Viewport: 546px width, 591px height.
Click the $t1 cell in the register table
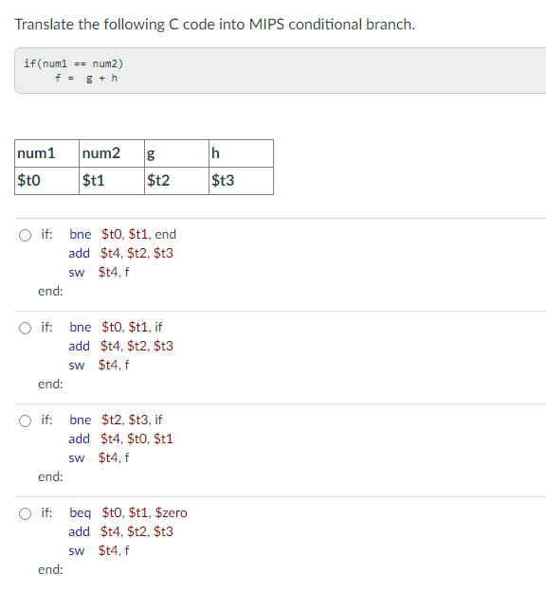[112, 181]
